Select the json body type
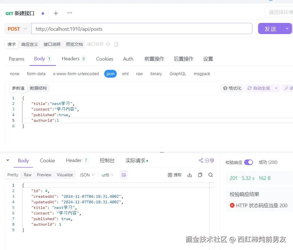Screen dimensions: 293x250 pos(110,74)
